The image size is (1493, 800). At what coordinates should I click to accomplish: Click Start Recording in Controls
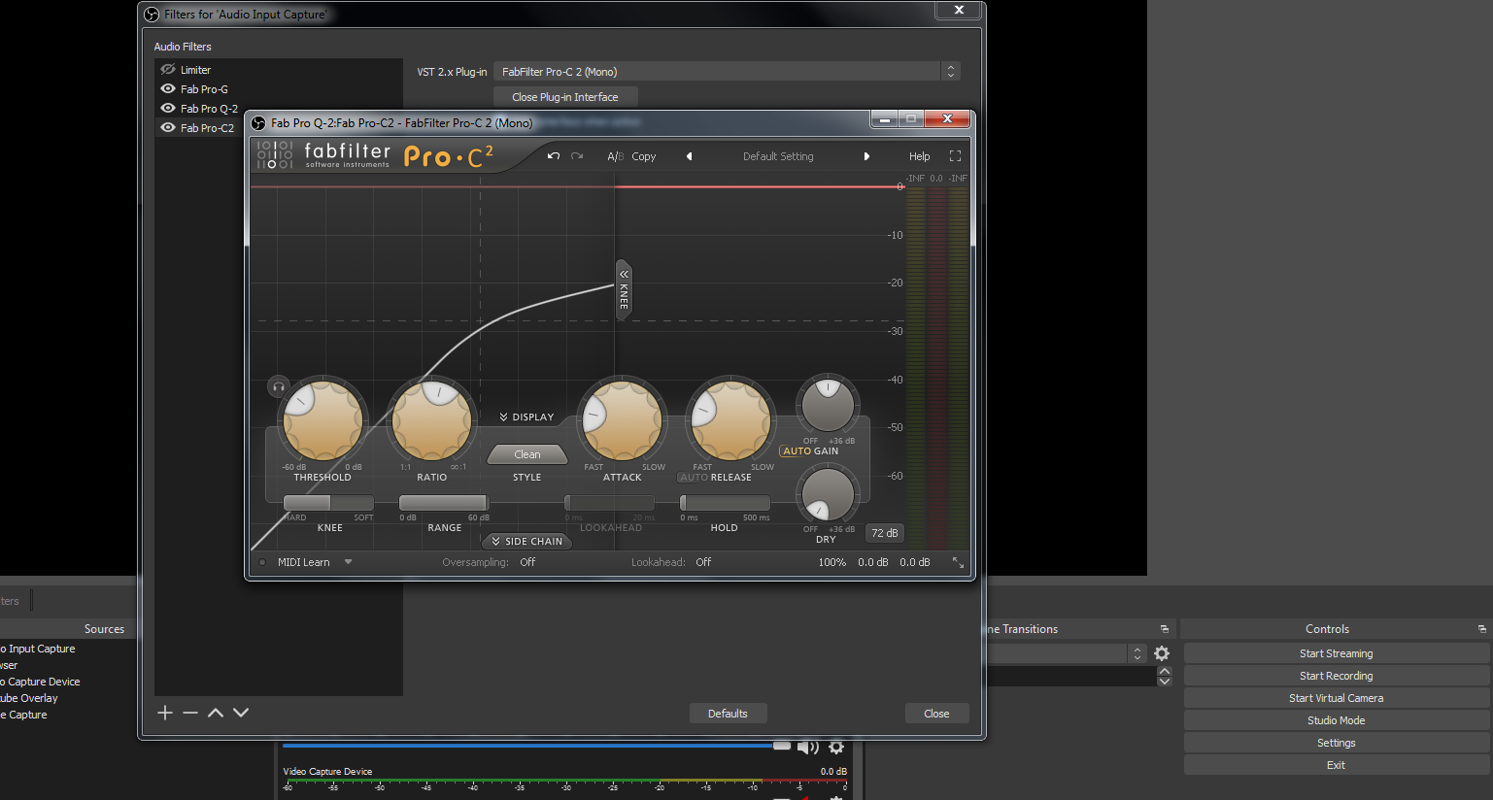(x=1336, y=676)
